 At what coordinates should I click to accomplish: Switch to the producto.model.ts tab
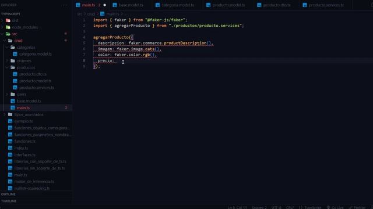[228, 5]
